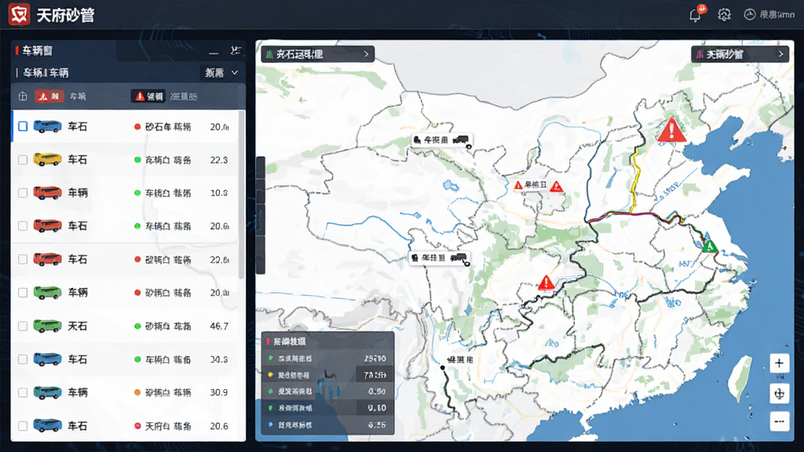This screenshot has width=804, height=452.
Task: Click the value 22.3 in the vehicle list
Action: (x=219, y=160)
